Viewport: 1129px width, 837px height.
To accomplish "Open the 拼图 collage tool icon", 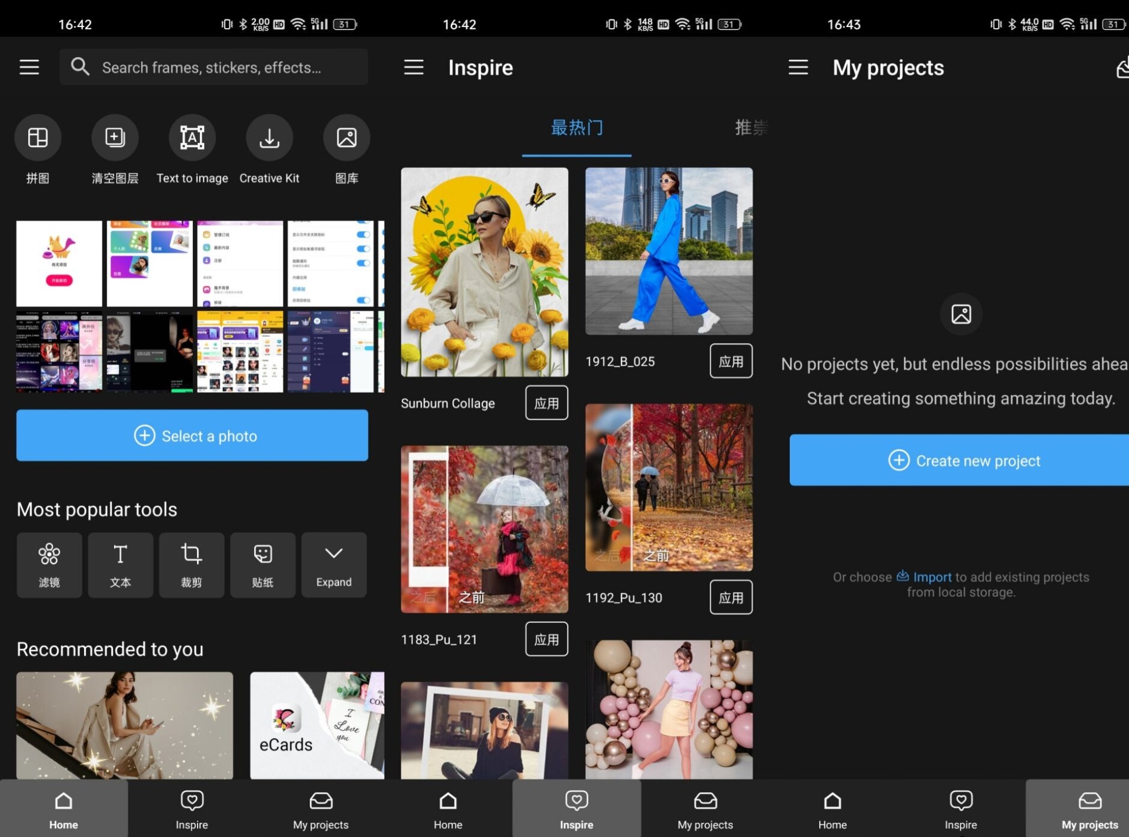I will point(38,138).
